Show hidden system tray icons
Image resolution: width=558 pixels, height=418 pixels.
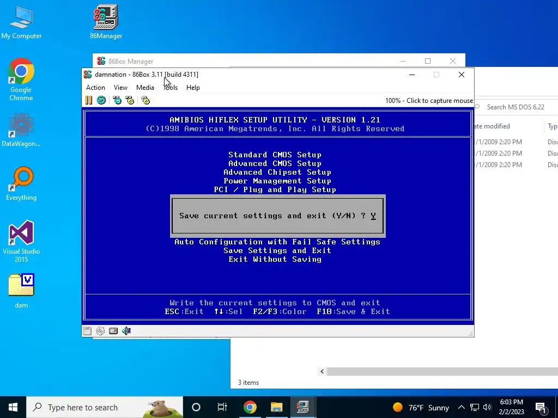coord(461,407)
